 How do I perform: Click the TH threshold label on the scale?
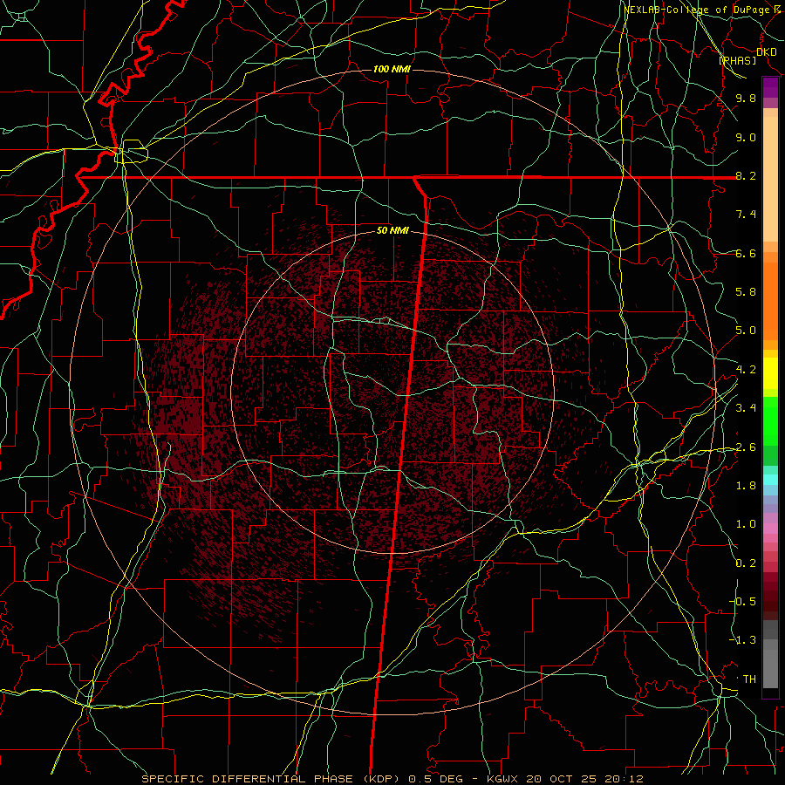tap(749, 679)
